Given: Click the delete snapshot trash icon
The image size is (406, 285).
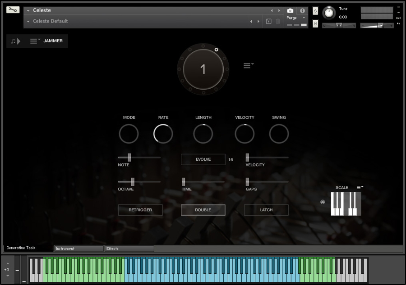Looking at the screenshot, I should point(278,21).
